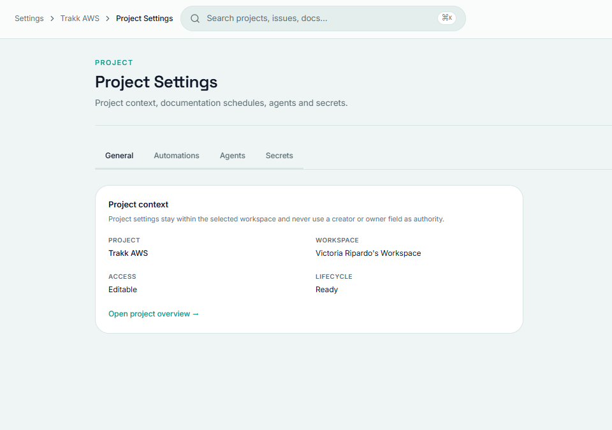Click the project value Trakk AWS in card
This screenshot has height=430, width=612.
[128, 253]
